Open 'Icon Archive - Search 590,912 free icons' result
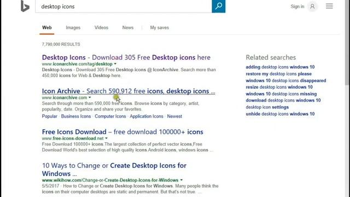 129,91
